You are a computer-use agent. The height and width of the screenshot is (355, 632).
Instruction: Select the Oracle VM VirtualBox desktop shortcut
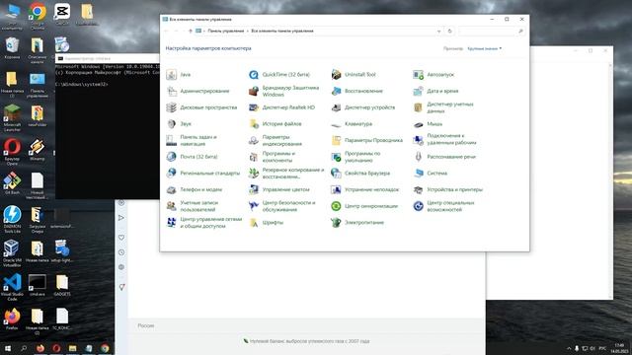pos(12,253)
